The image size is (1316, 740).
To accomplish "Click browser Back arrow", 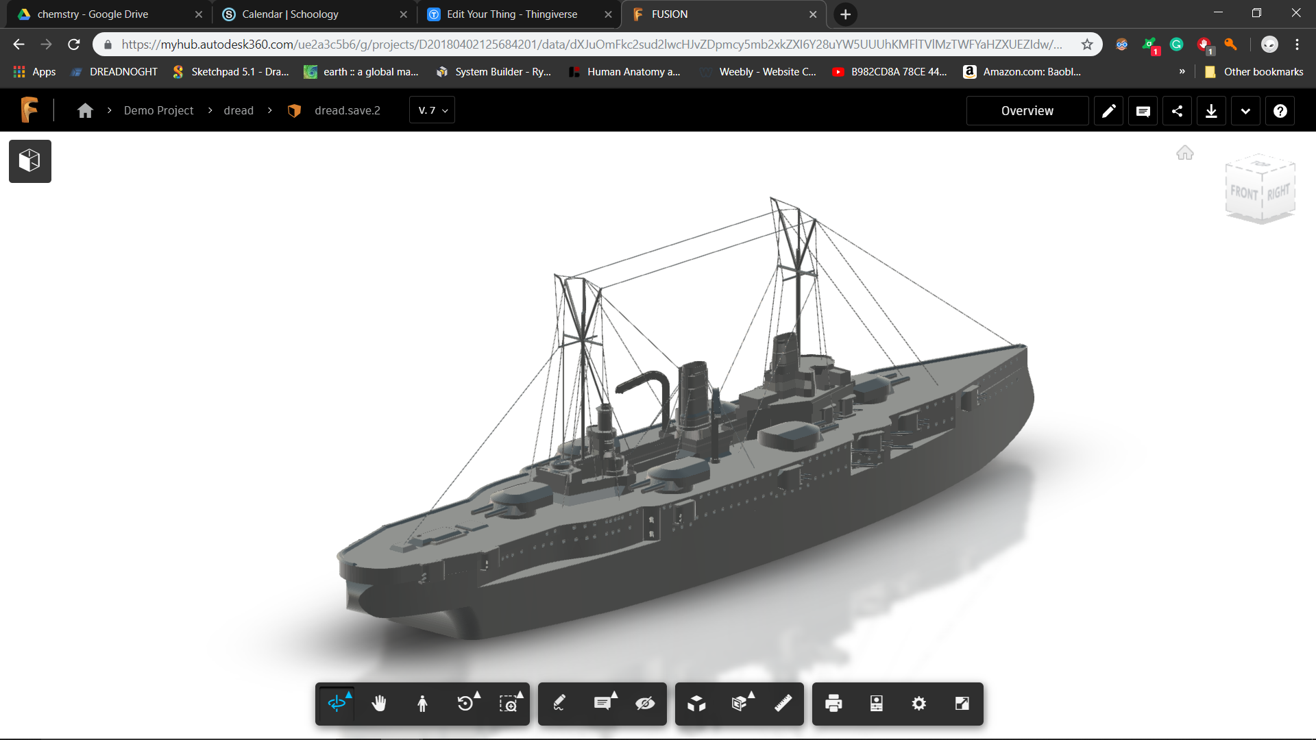I will [x=19, y=45].
